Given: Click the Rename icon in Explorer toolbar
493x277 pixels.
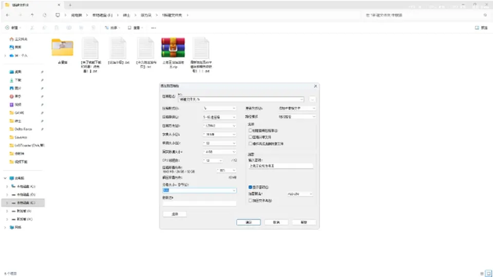Looking at the screenshot, I should coord(69,28).
